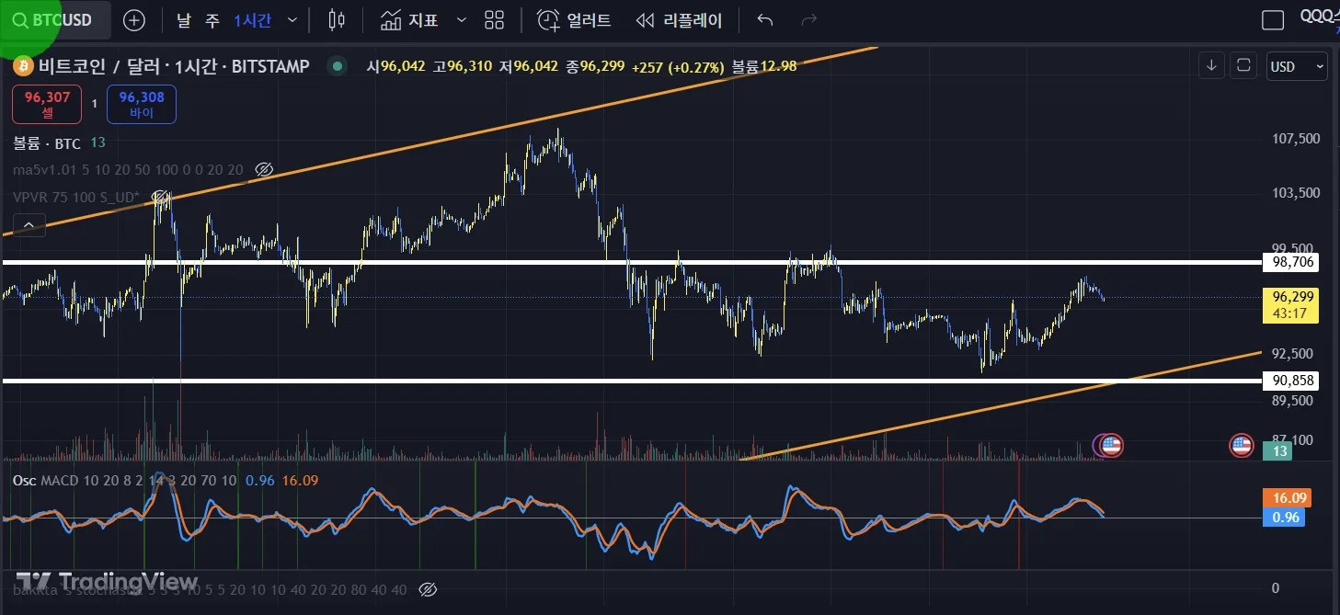The height and width of the screenshot is (615, 1340).
Task: Click the down arrow icon near USD
Action: coord(1212,65)
